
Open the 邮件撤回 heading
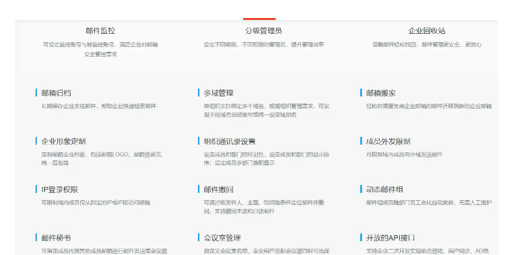coord(219,189)
